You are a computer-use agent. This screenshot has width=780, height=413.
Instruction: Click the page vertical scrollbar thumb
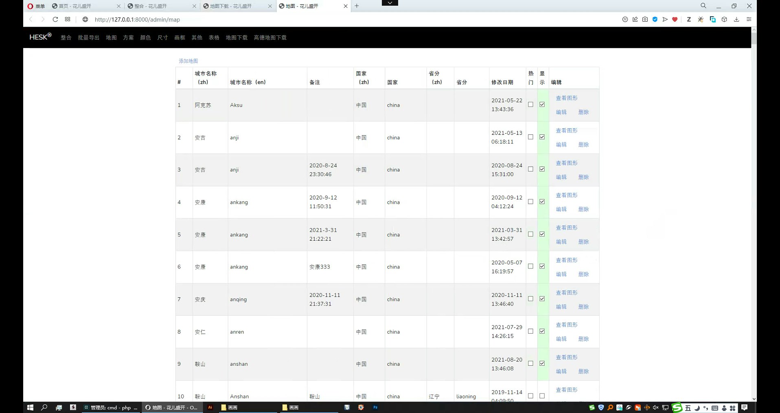[x=754, y=39]
